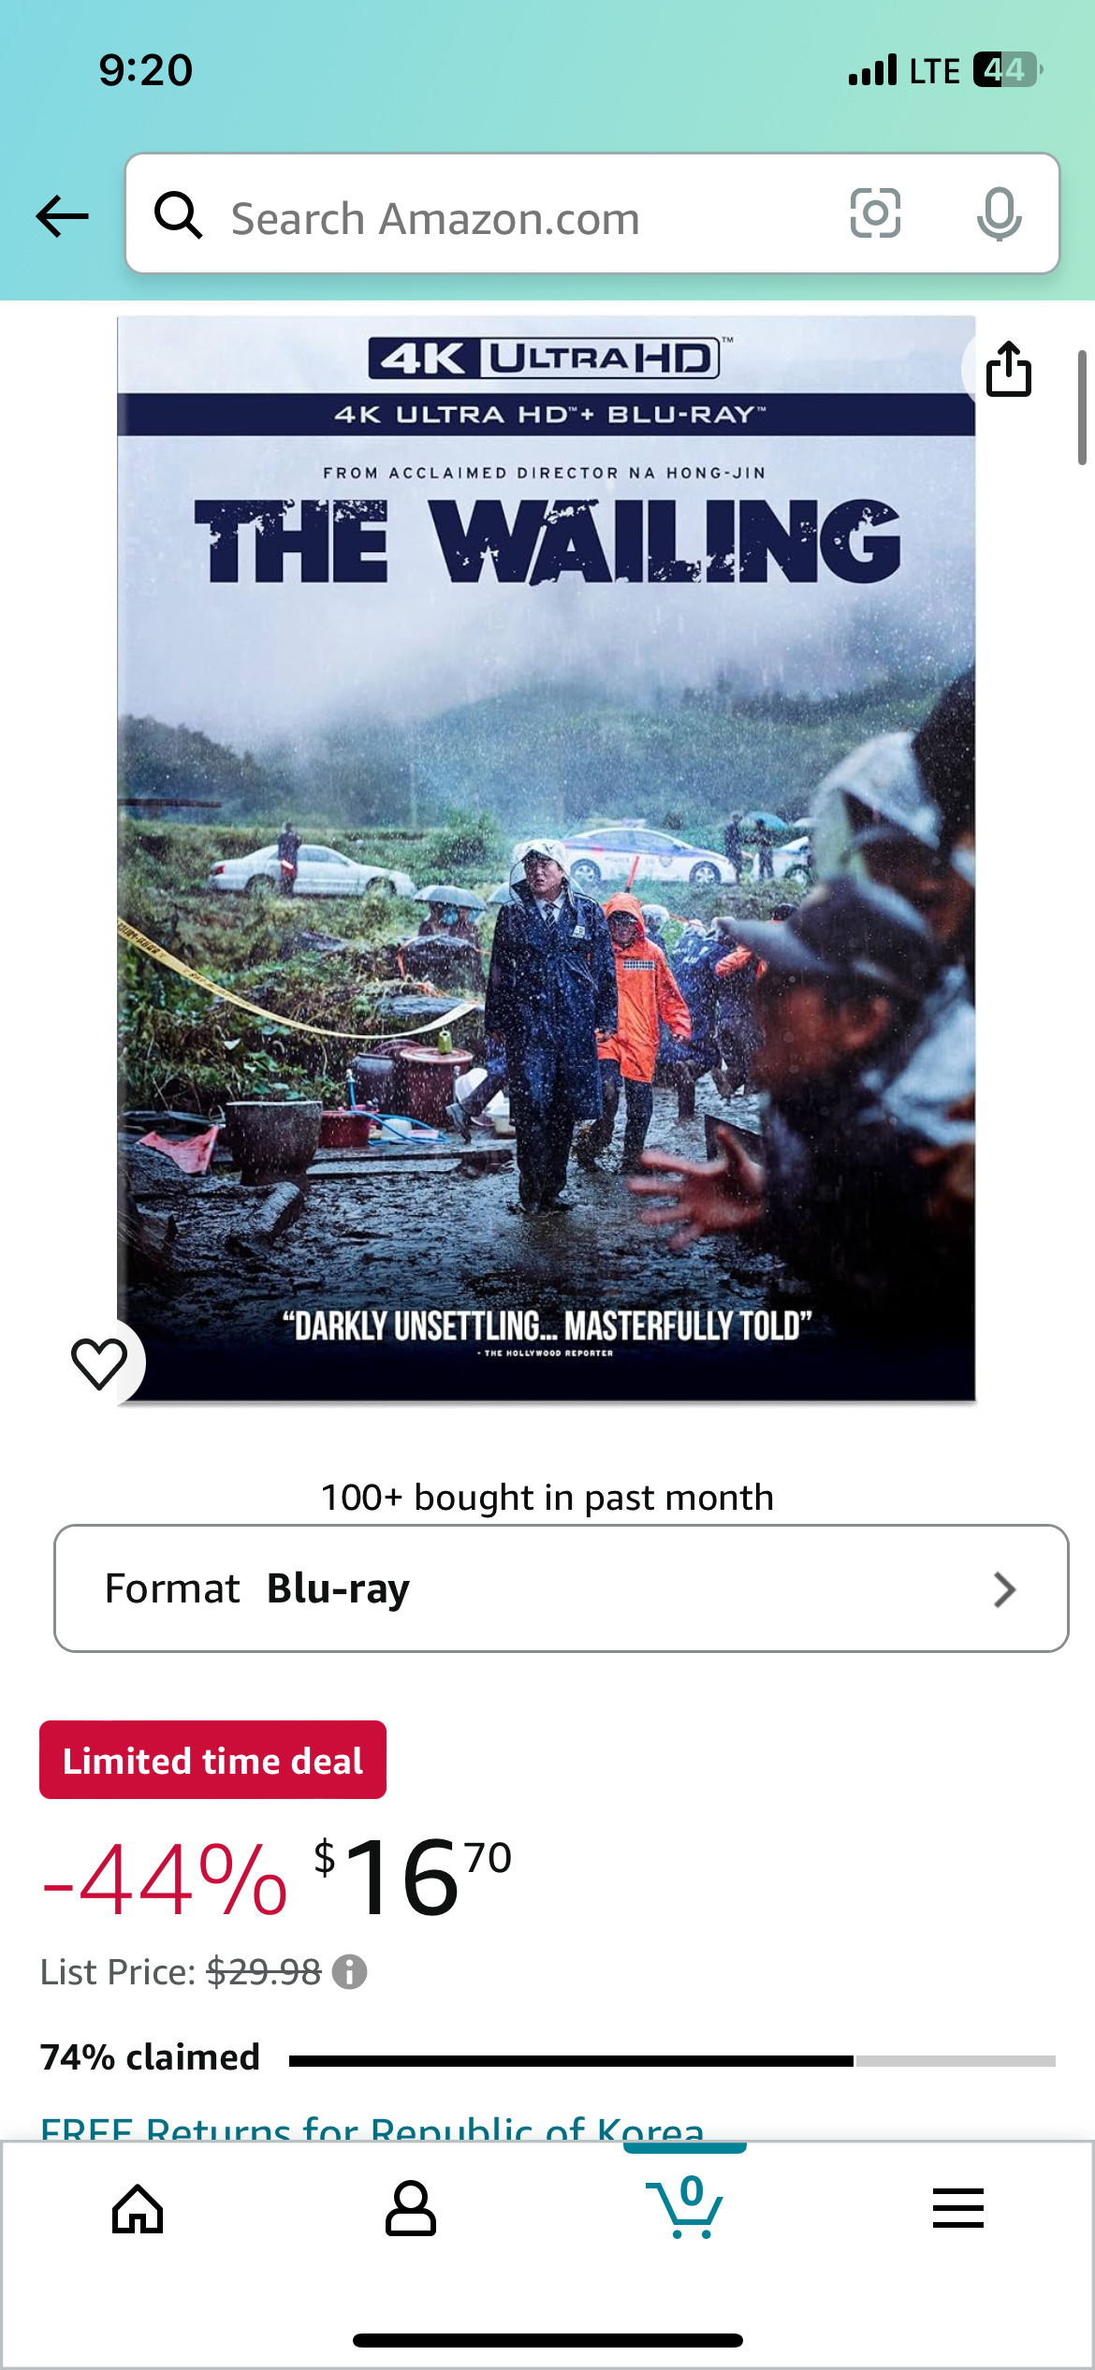Image resolution: width=1095 pixels, height=2370 pixels.
Task: Open camera lens search icon
Action: click(875, 213)
